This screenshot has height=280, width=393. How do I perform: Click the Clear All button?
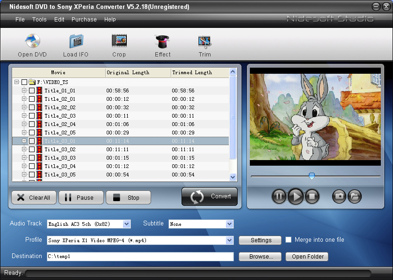pyautogui.click(x=34, y=197)
